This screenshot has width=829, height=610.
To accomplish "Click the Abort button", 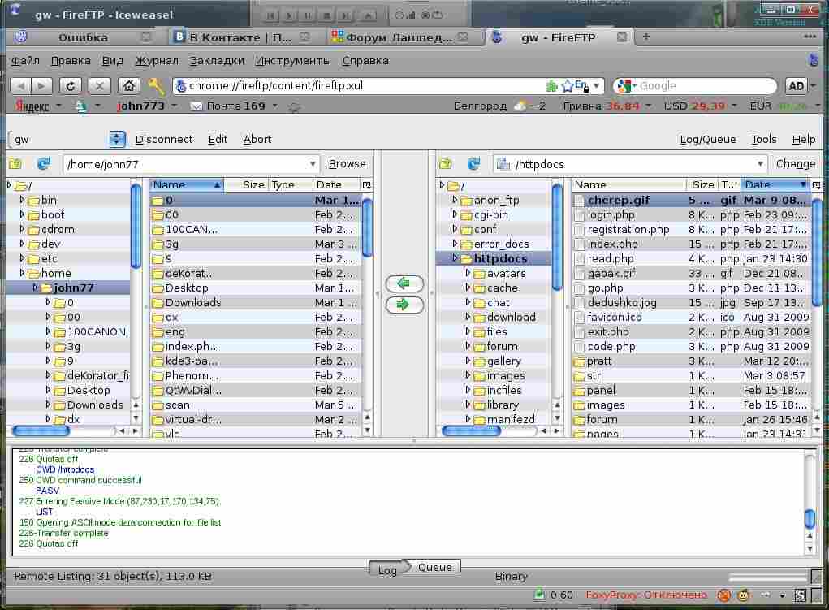I will 257,139.
